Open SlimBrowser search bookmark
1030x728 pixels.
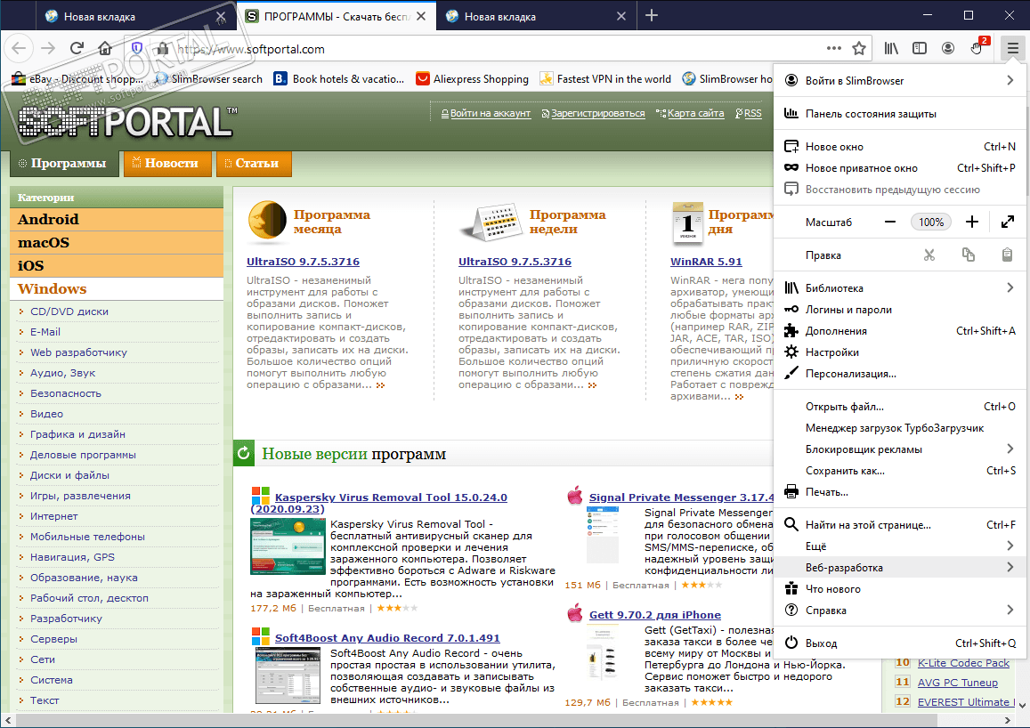(x=208, y=79)
